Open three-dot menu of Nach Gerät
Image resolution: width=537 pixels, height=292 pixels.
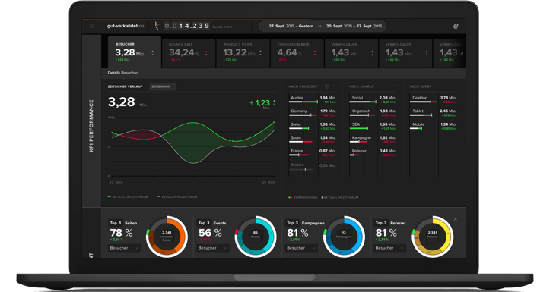pos(454,86)
